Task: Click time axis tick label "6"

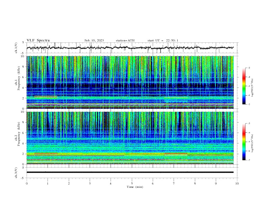Action: coord(153,183)
